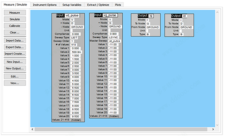Click vd_pulse Value 15 field 7.000
This screenshot has height=136, width=225.
click(75, 98)
